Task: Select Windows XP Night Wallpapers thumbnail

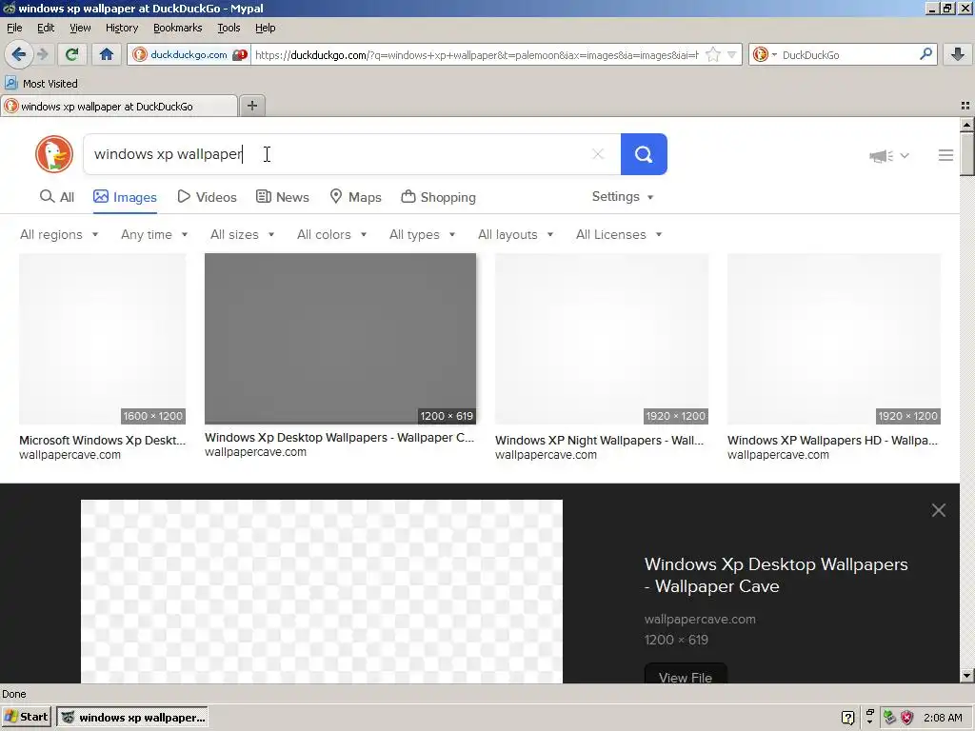Action: 602,339
